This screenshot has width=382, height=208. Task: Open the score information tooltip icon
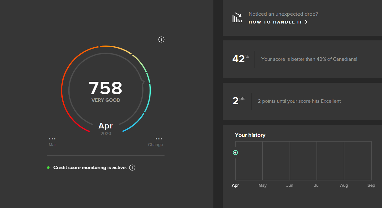coord(161,39)
